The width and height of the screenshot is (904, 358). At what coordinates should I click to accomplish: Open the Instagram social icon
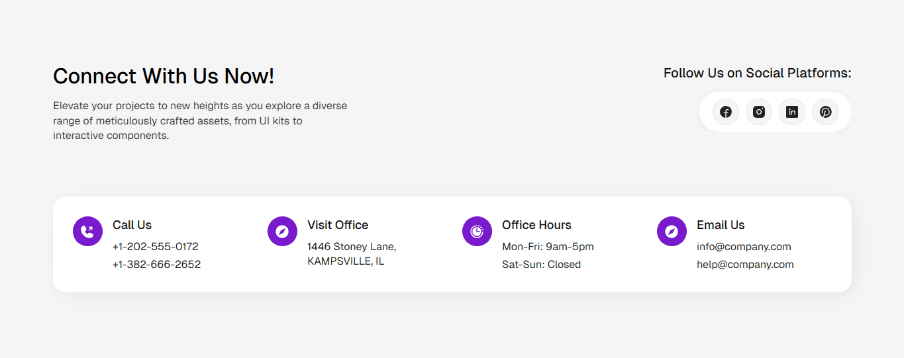point(759,112)
